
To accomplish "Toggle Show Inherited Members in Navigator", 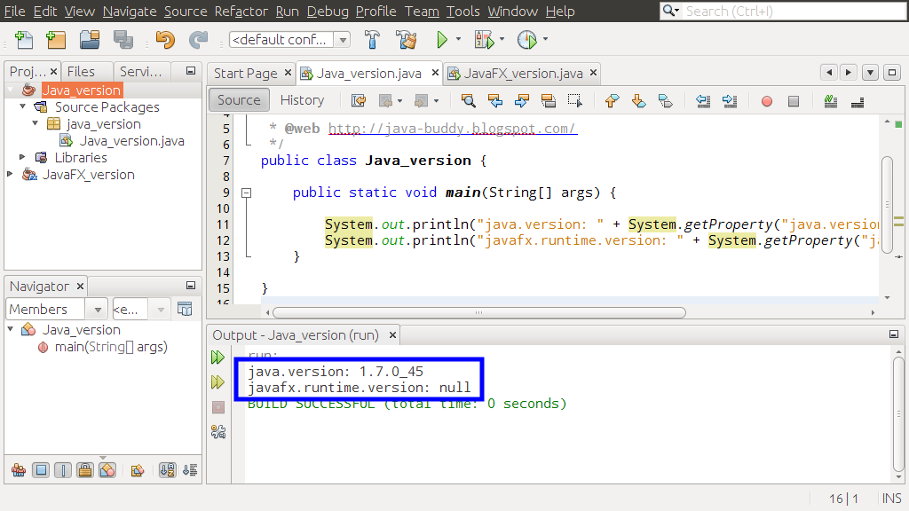I will click(x=19, y=470).
